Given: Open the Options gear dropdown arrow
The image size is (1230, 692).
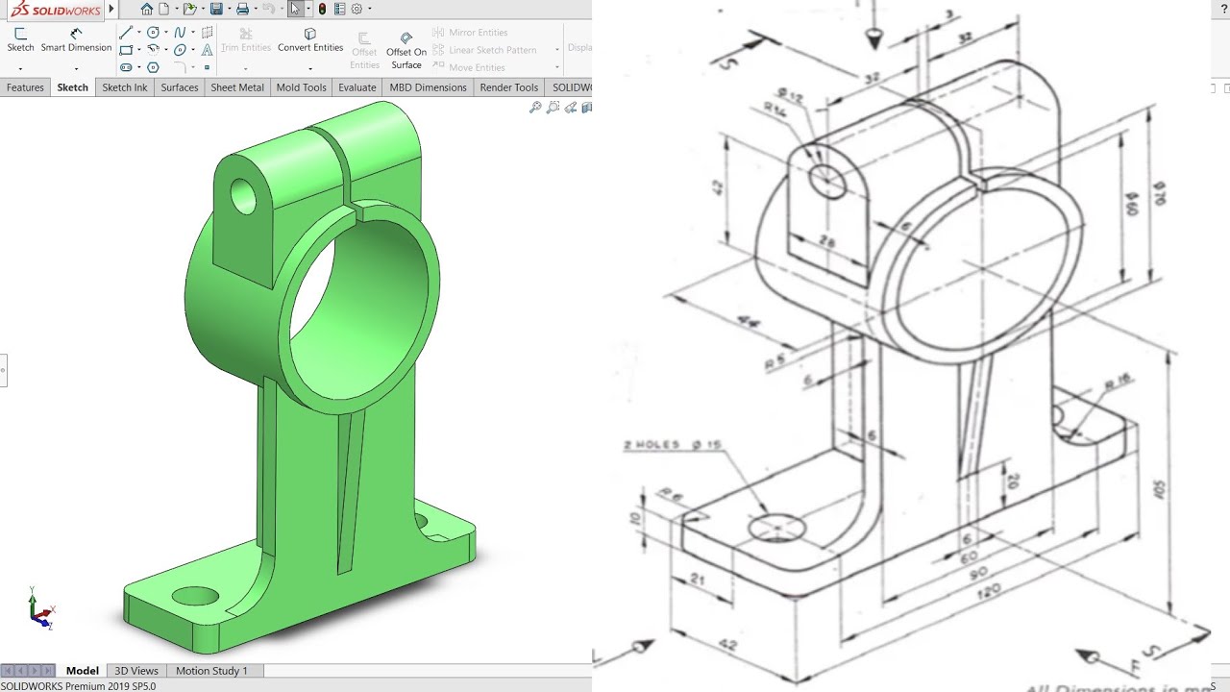Looking at the screenshot, I should (x=369, y=10).
